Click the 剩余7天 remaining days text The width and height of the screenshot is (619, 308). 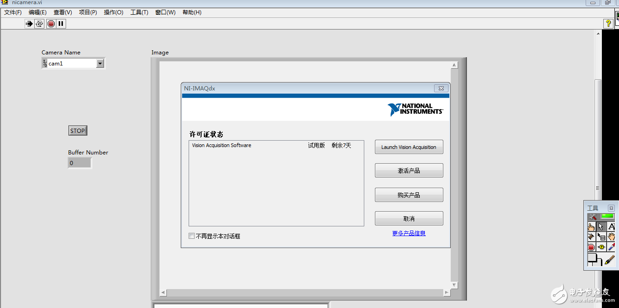[341, 145]
